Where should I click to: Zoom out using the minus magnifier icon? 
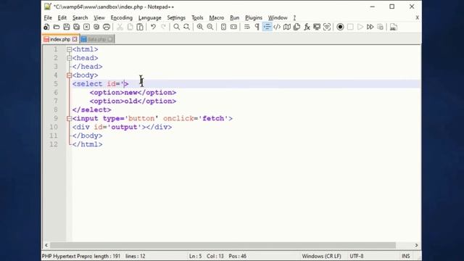point(210,27)
